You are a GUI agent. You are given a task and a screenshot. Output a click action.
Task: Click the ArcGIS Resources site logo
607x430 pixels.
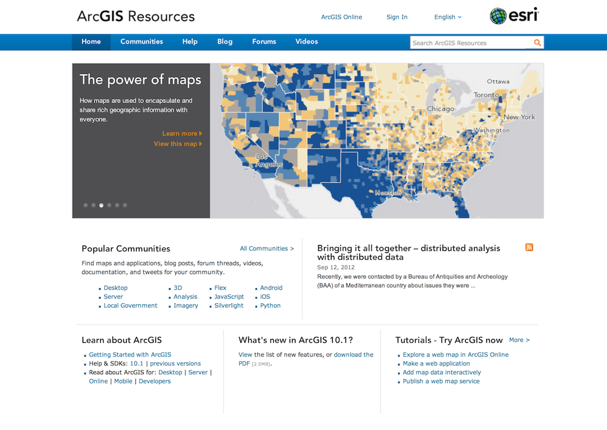(x=136, y=16)
